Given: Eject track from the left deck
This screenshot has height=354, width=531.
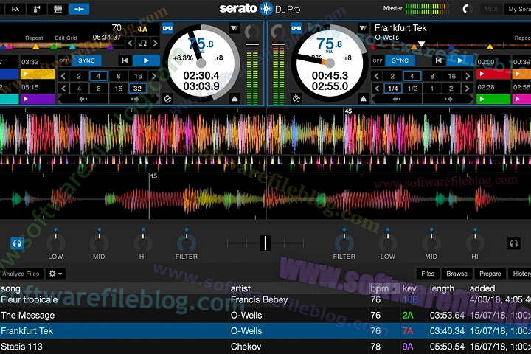Looking at the screenshot, I should click(x=235, y=99).
